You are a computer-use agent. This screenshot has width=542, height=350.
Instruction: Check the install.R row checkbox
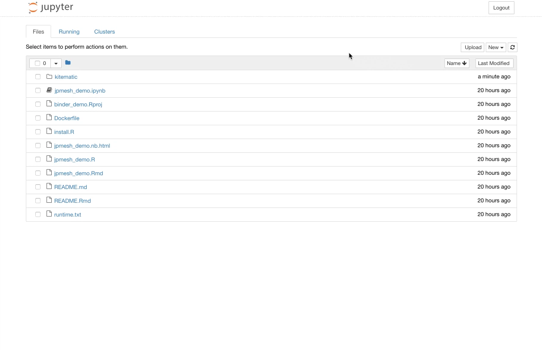(x=38, y=132)
